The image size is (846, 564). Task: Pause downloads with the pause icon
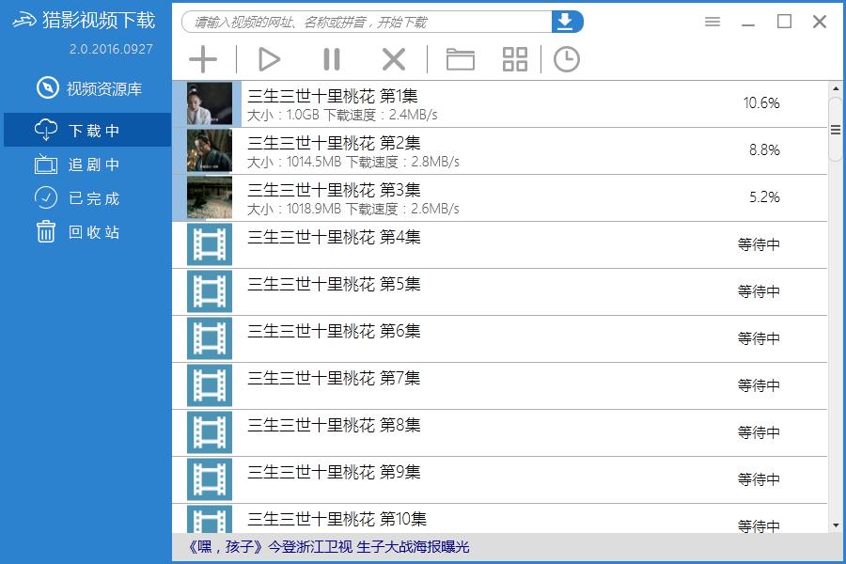tap(331, 58)
